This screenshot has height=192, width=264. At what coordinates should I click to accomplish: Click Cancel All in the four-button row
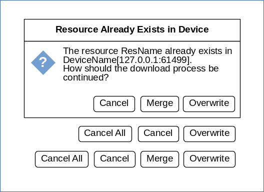pyautogui.click(x=61, y=159)
